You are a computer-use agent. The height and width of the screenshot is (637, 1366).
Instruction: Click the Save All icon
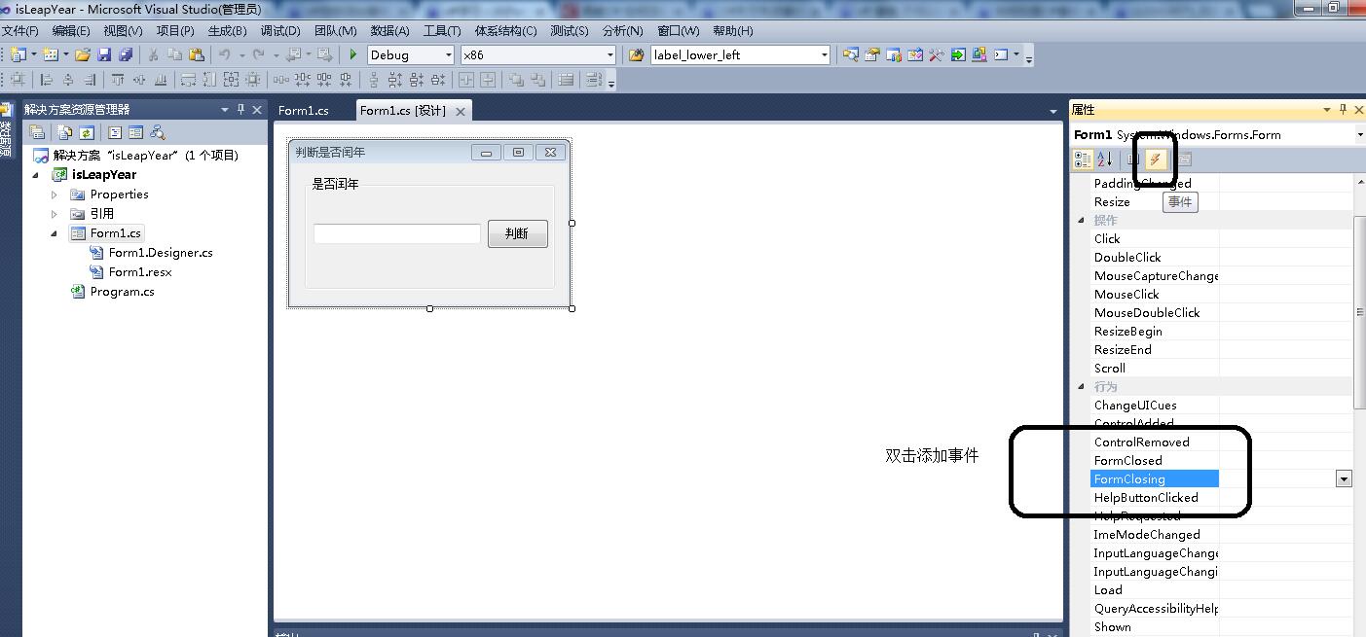[x=126, y=54]
